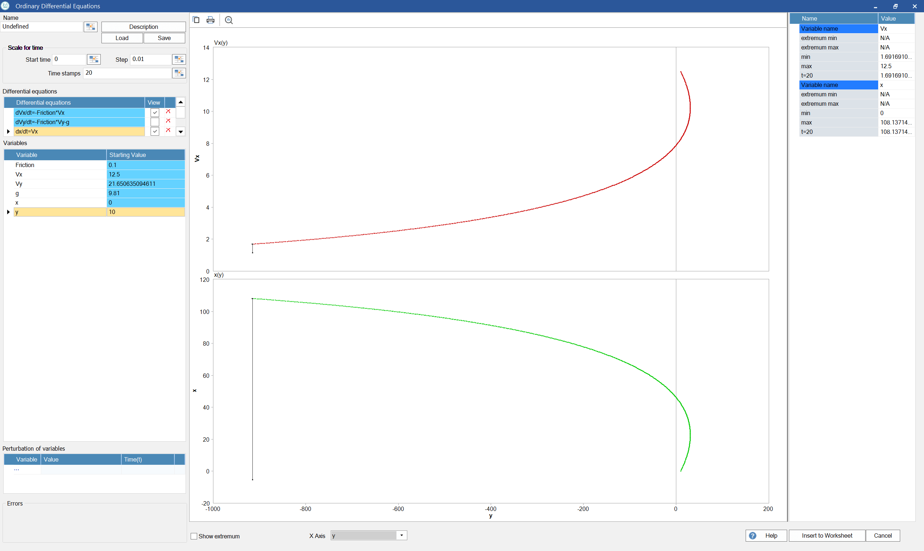Click the print chart icon
This screenshot has width=924, height=551.
pyautogui.click(x=210, y=20)
